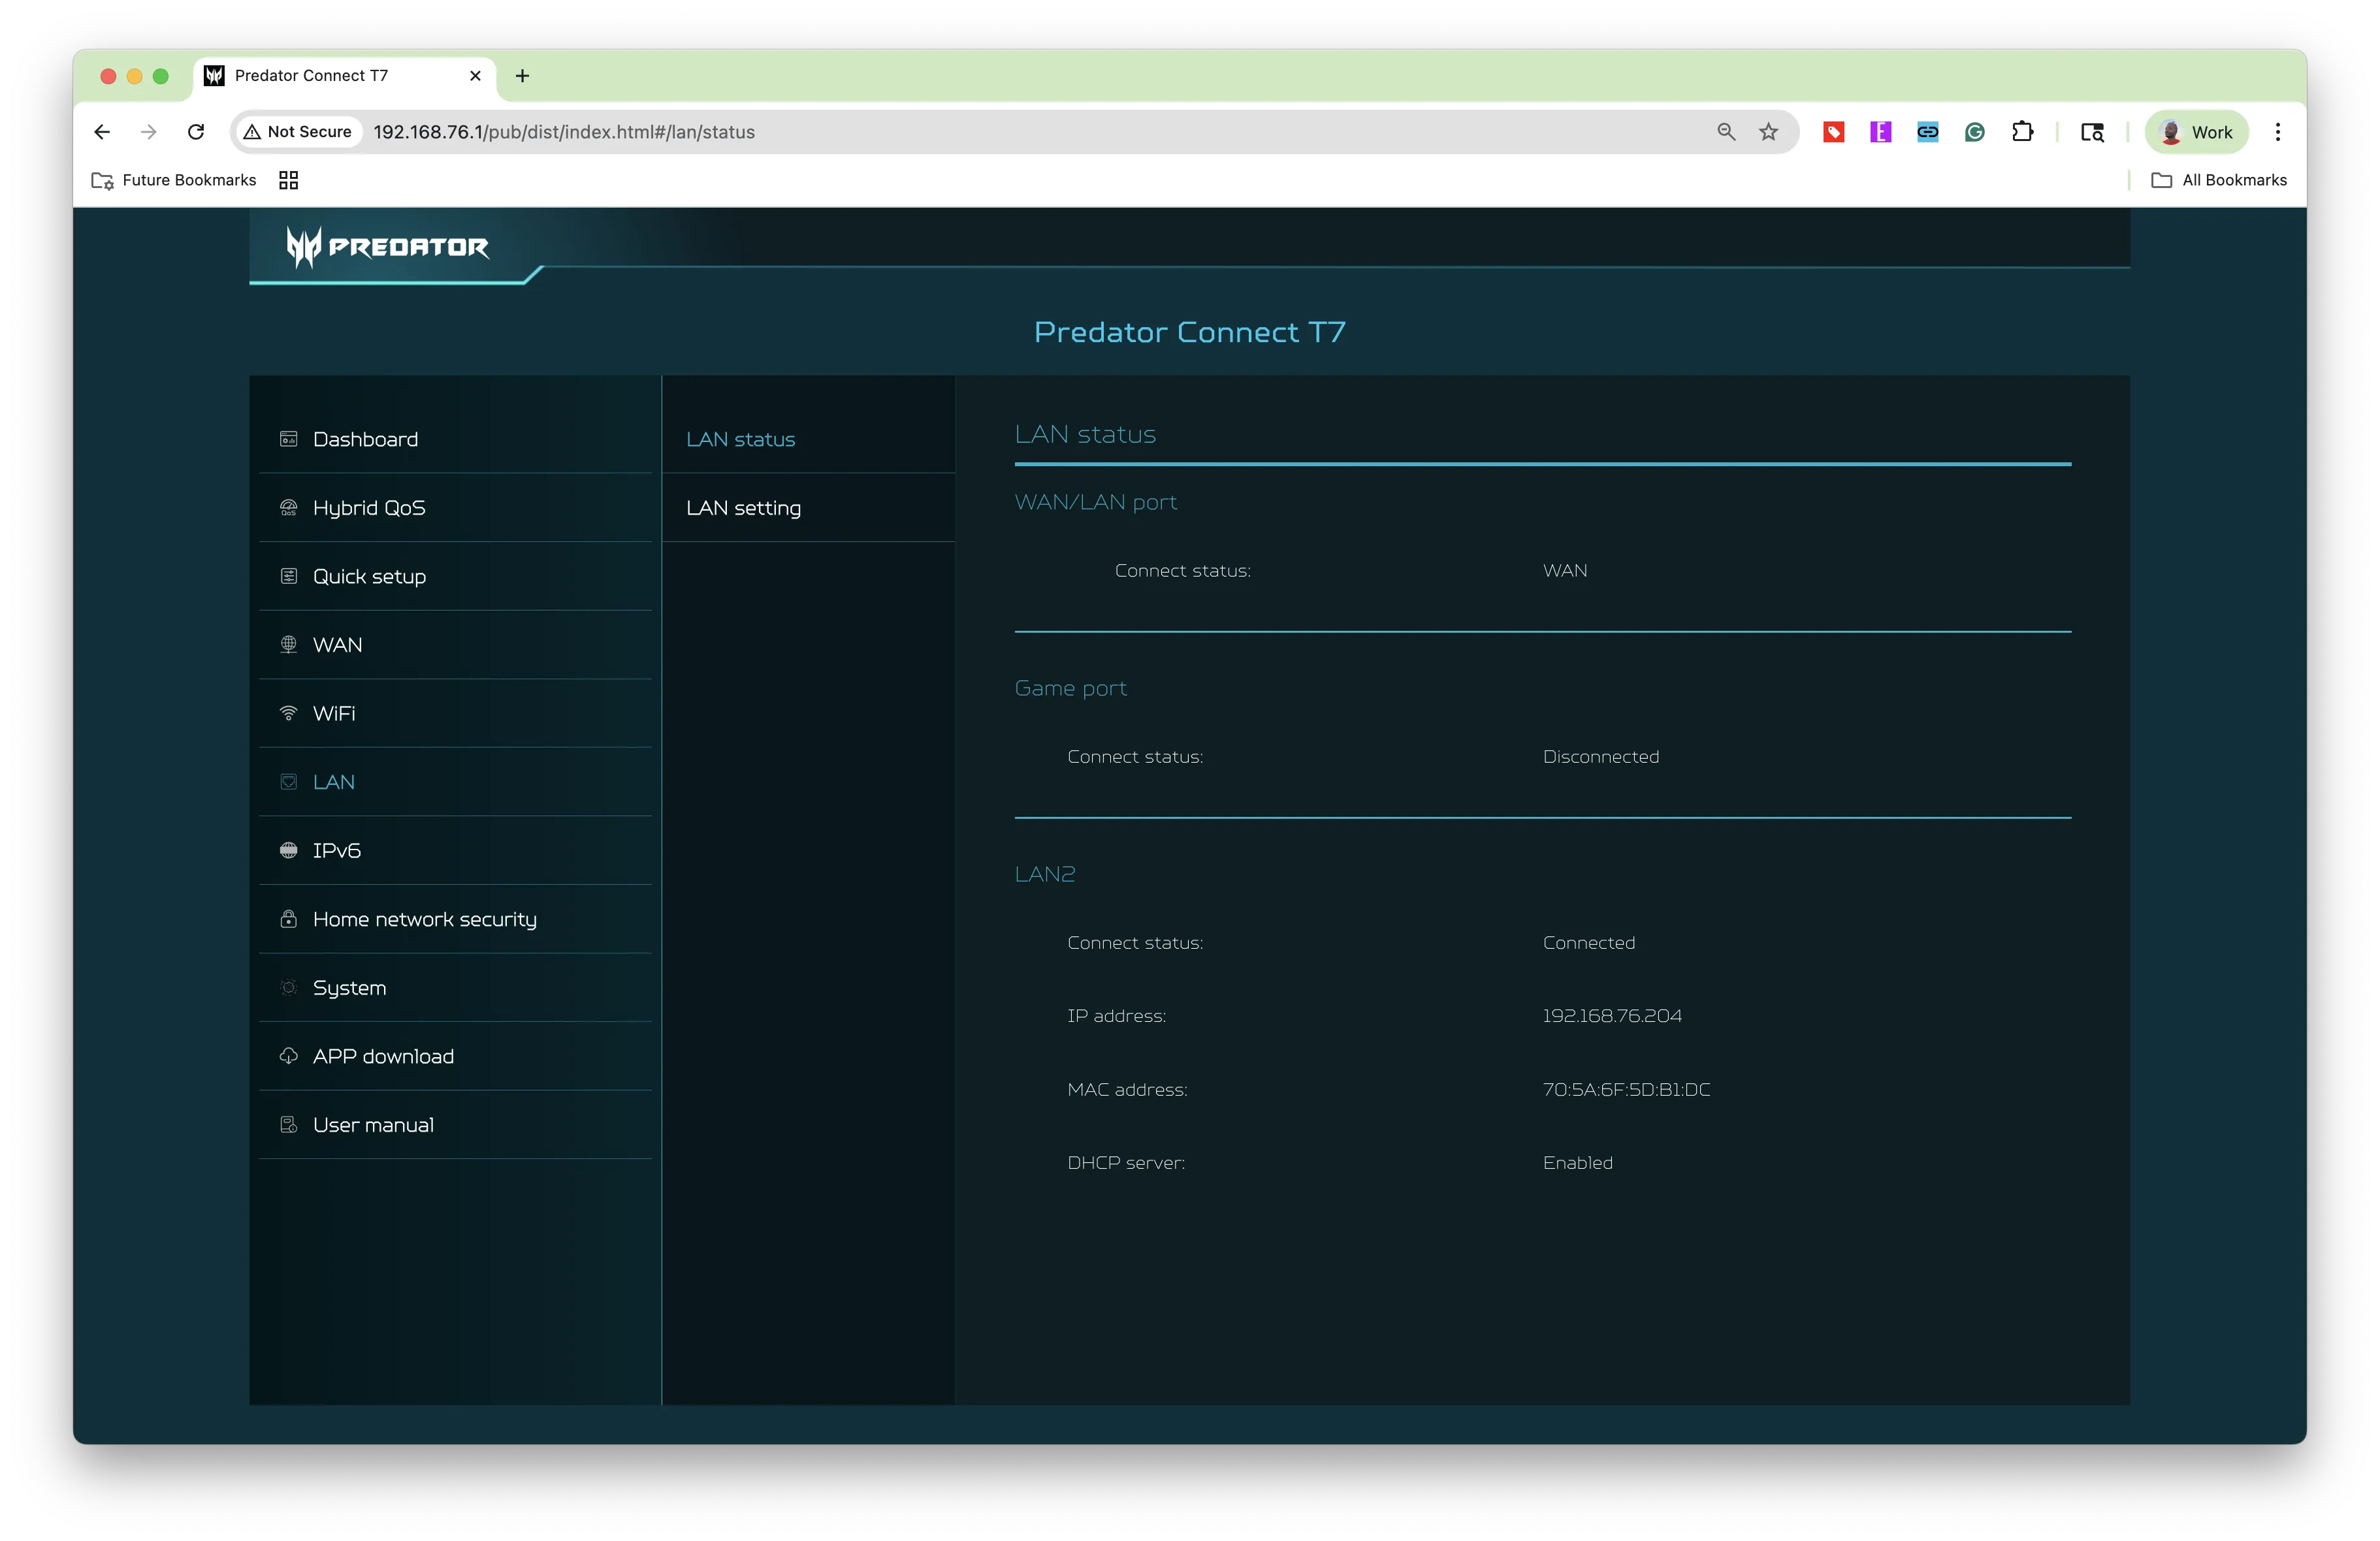This screenshot has width=2380, height=1541.
Task: Open the All Bookmarks folder
Action: 2219,180
